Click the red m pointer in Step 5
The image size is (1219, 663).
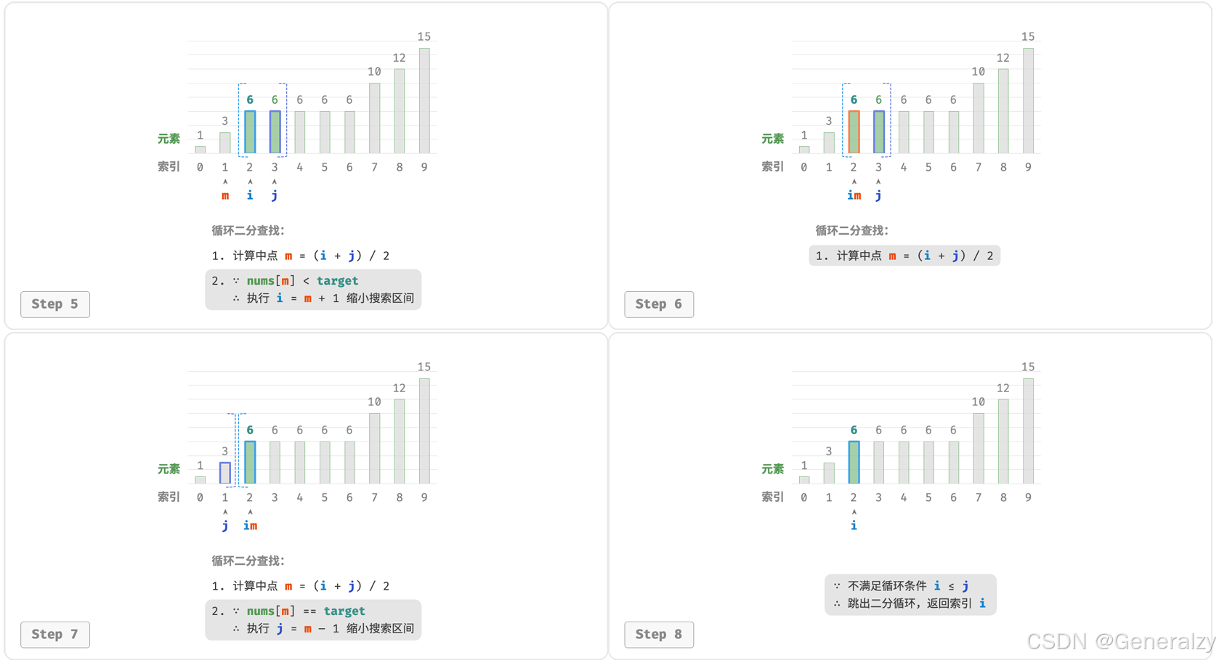[225, 196]
